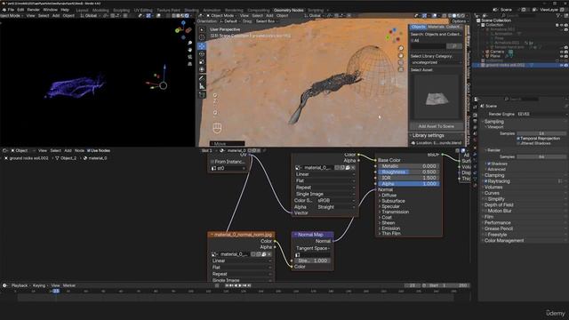Select the Transform tool in viewport toolbar
This screenshot has height=320, width=569.
click(x=202, y=69)
